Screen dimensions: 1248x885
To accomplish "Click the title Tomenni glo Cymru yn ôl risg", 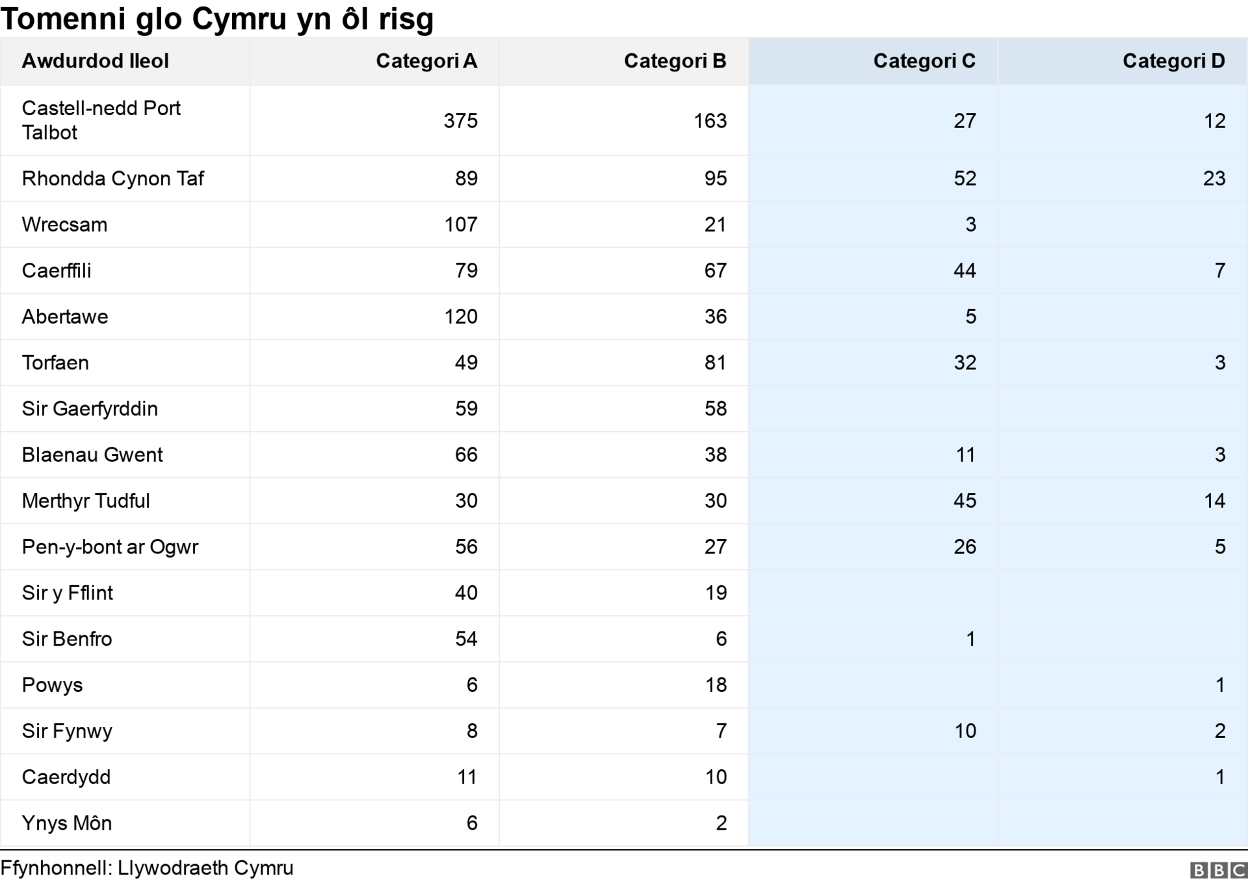I will tap(217, 19).
